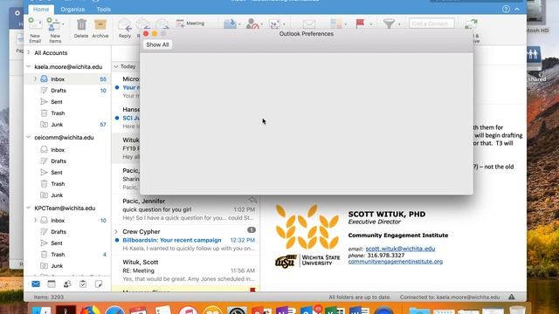Switch to Mail view icon
This screenshot has height=314, width=559.
pyautogui.click(x=36, y=283)
